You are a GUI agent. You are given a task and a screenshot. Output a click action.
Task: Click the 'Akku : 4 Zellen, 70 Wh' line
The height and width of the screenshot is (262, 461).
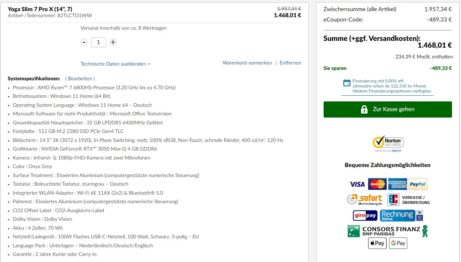click(38, 228)
